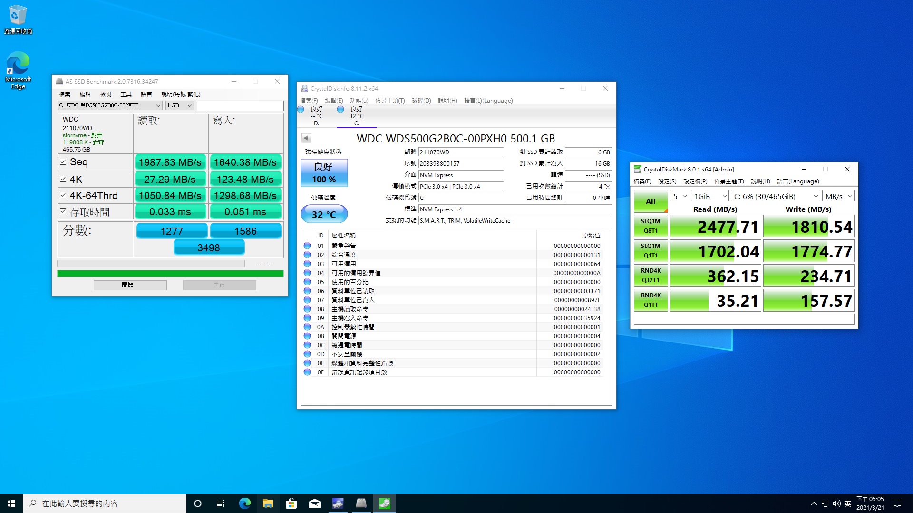The height and width of the screenshot is (513, 913).
Task: Open CrystalDiskInfo 磁碟(D) menu
Action: tap(421, 101)
